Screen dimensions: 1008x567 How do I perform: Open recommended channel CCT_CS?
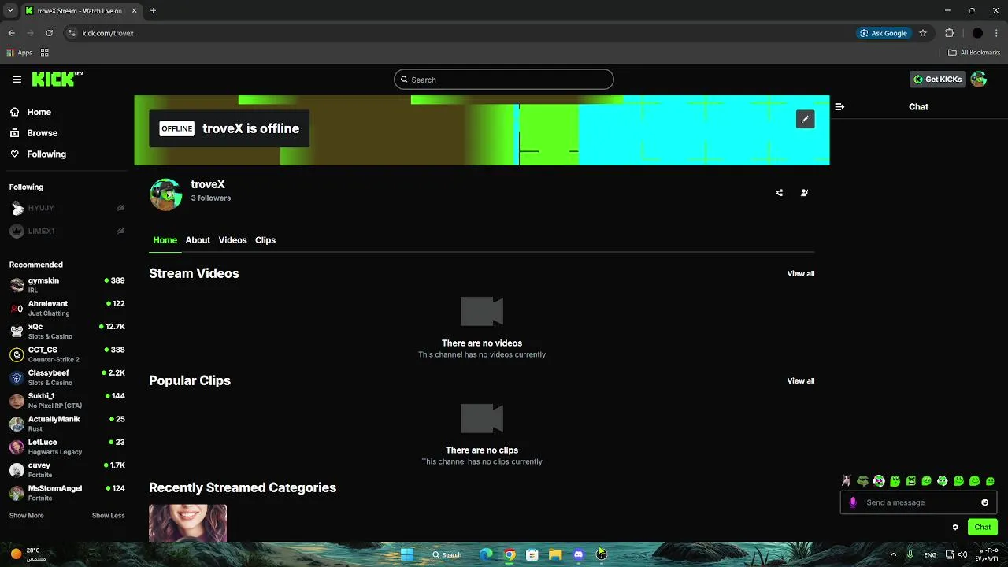[x=67, y=354]
